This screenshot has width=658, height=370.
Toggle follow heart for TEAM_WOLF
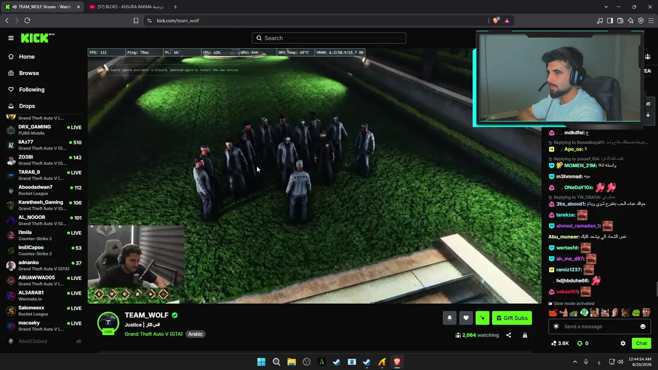(x=466, y=318)
